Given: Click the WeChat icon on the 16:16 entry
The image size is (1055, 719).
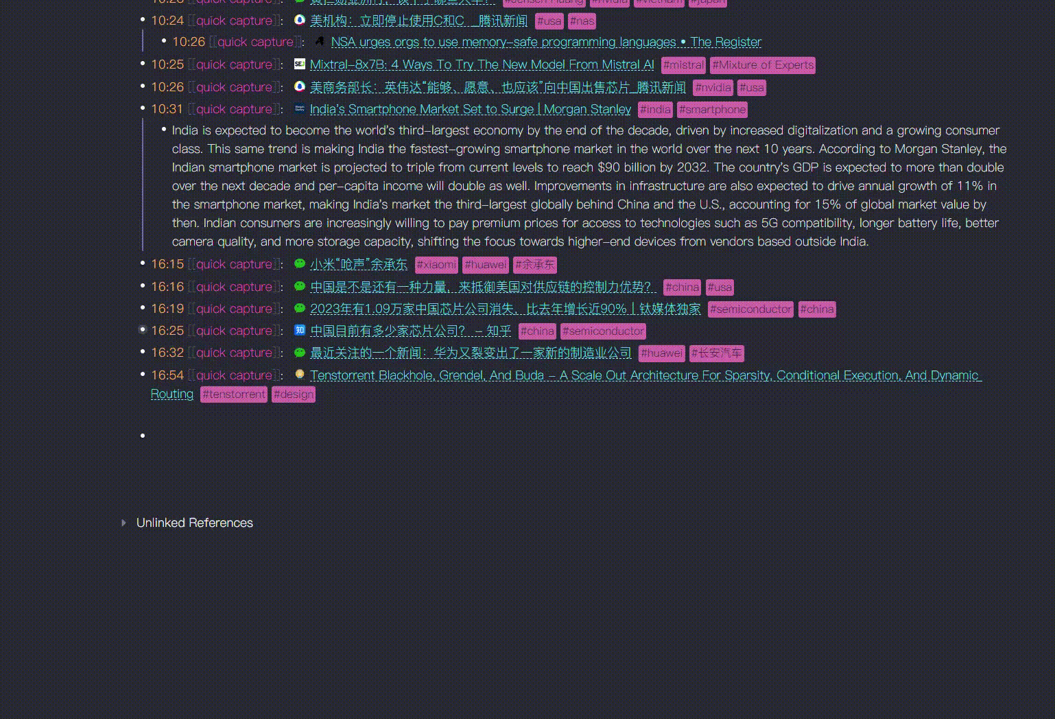Looking at the screenshot, I should coord(300,286).
